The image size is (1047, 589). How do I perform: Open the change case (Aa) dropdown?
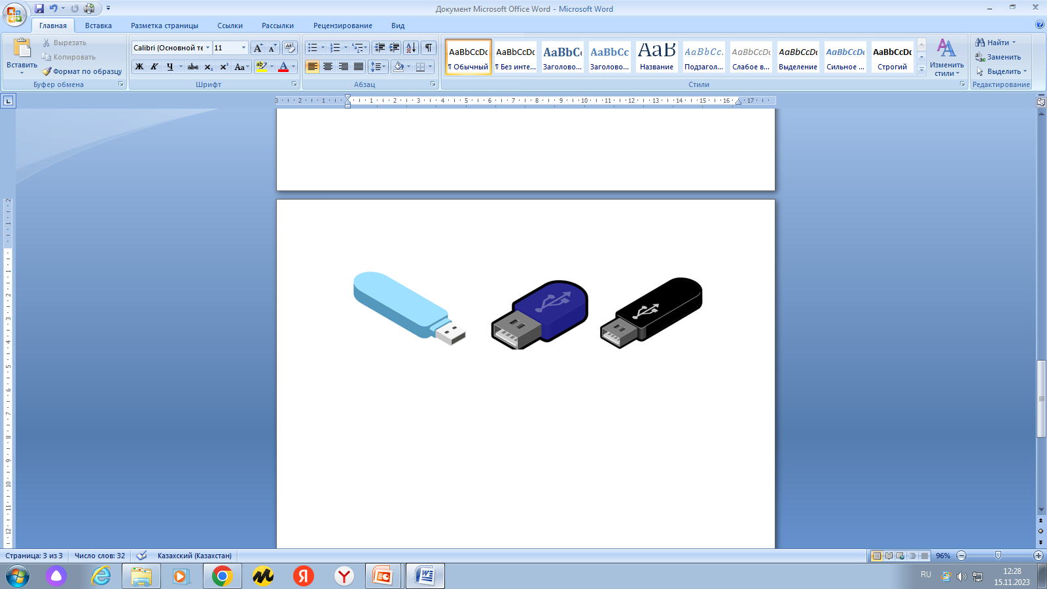(241, 67)
